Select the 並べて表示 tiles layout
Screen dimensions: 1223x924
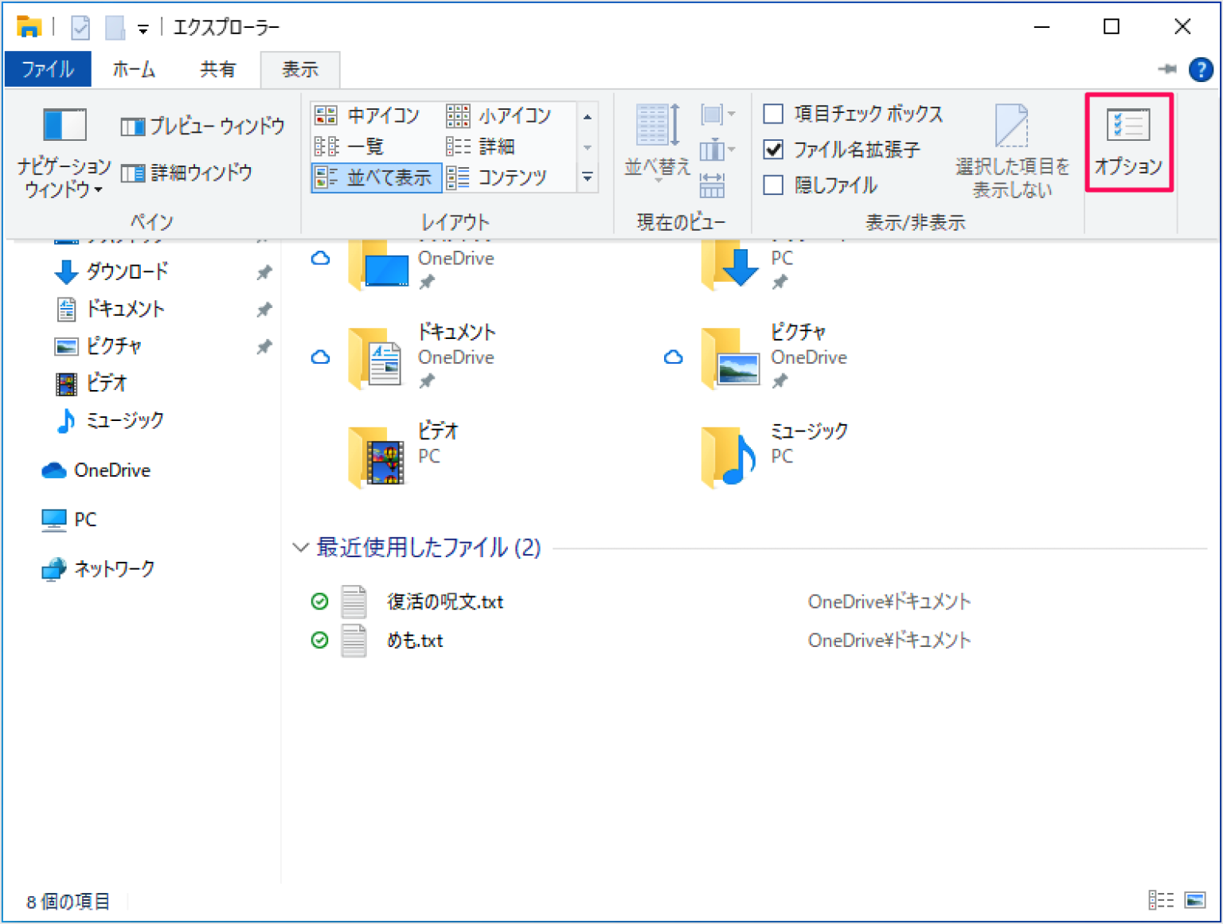point(375,177)
